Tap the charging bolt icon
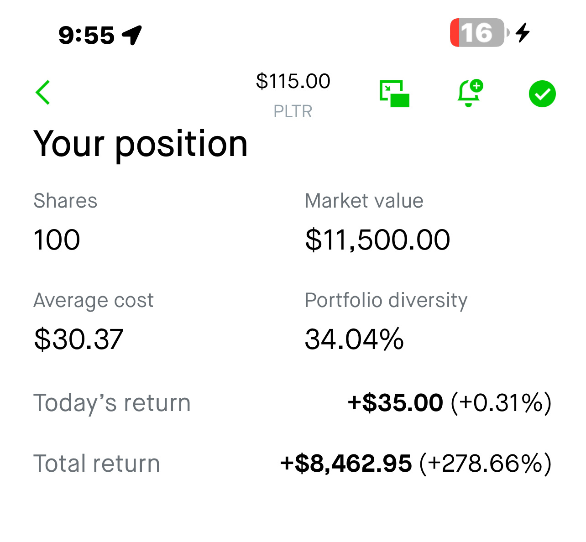The height and width of the screenshot is (542, 586). pyautogui.click(x=523, y=33)
